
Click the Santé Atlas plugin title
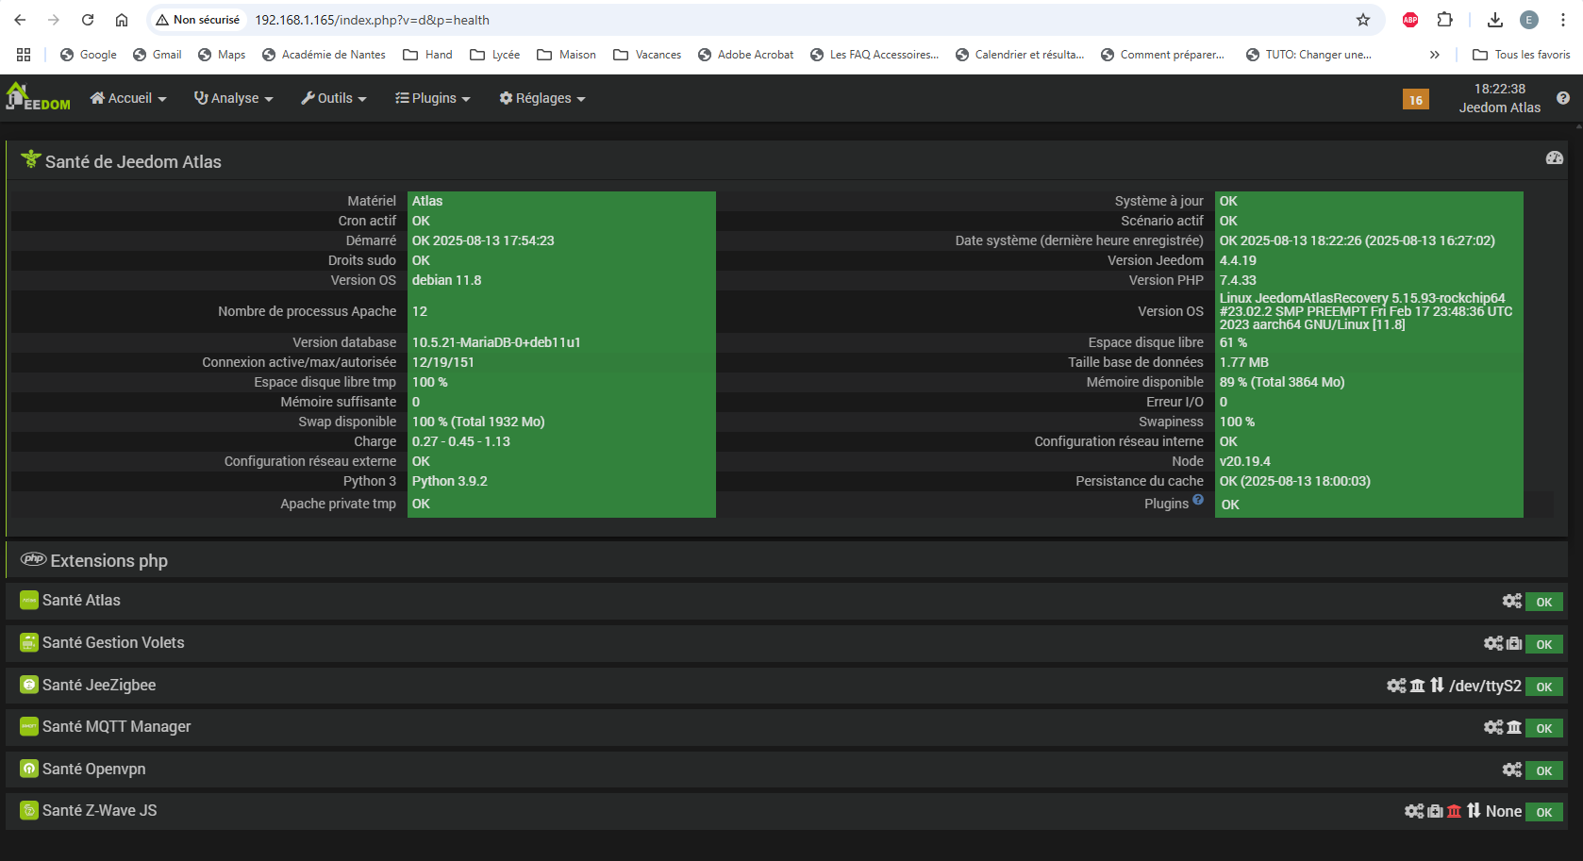(81, 601)
